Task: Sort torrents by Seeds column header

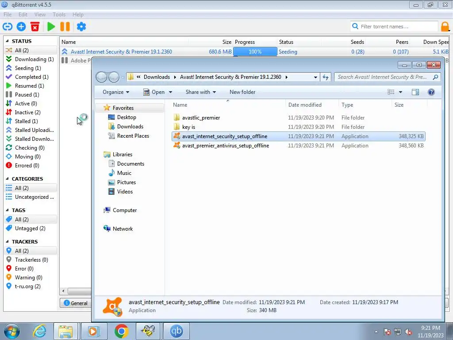Action: 357,42
